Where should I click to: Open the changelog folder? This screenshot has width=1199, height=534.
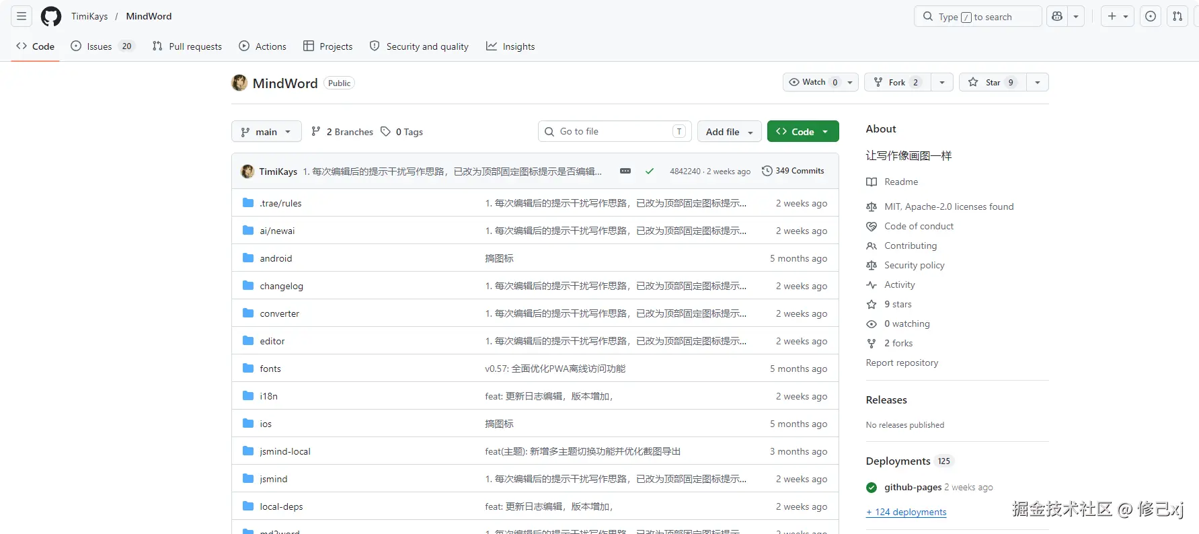point(282,286)
